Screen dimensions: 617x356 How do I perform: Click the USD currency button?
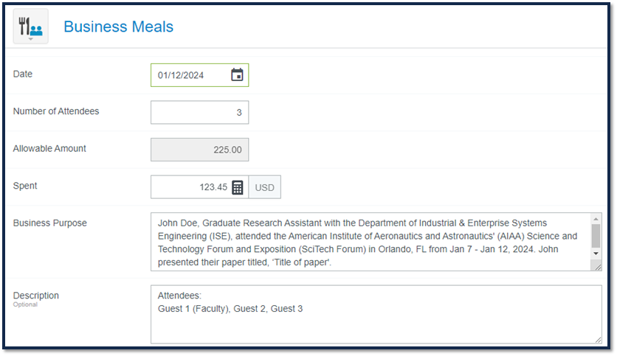click(264, 187)
